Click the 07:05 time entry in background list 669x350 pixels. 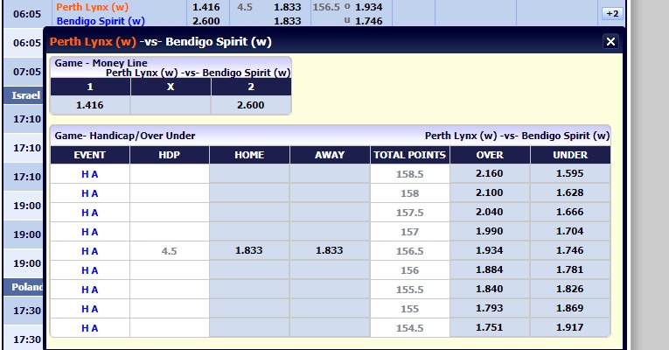point(27,71)
